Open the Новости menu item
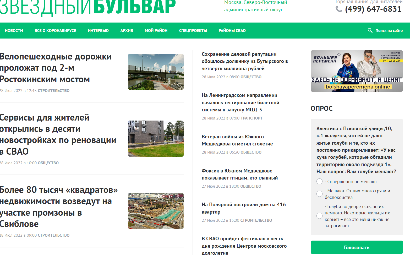The height and width of the screenshot is (255, 410). 14,31
